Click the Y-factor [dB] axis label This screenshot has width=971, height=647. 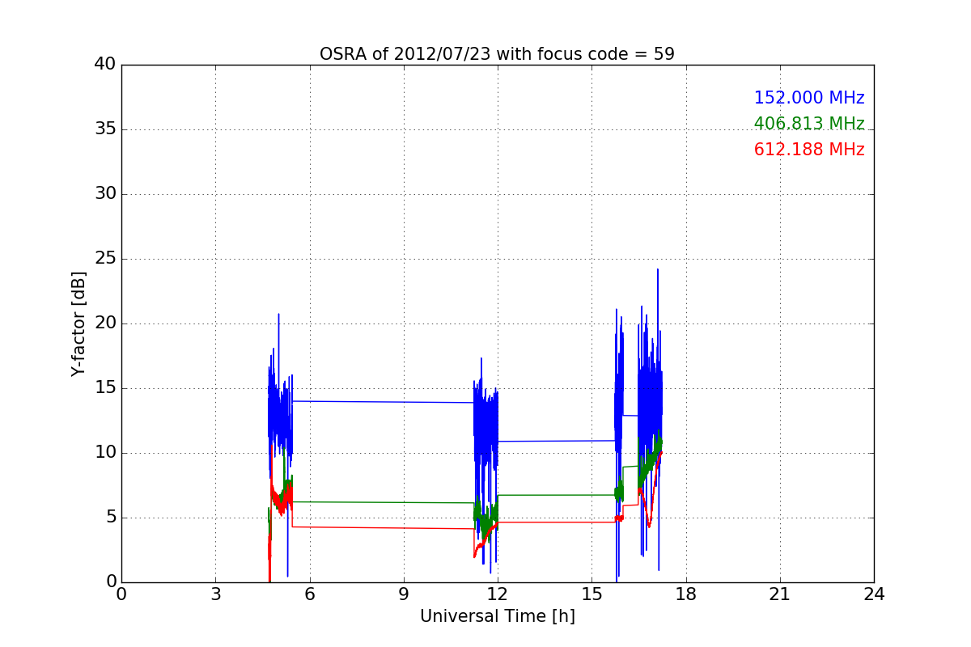click(x=78, y=323)
